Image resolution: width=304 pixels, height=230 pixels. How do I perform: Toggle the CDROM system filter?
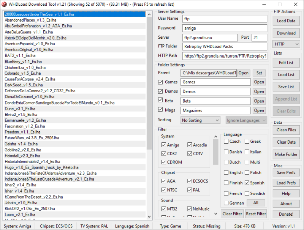[x=164, y=162]
